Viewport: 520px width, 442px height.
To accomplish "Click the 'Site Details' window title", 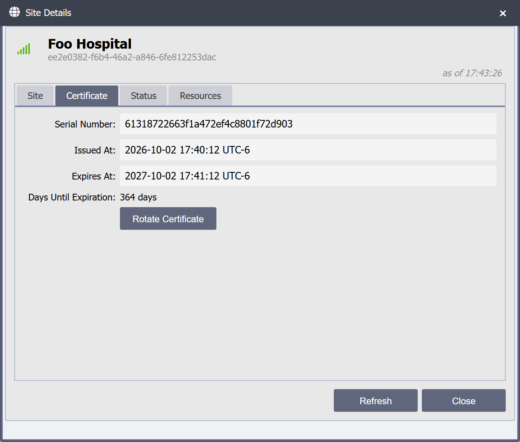I will [x=48, y=13].
